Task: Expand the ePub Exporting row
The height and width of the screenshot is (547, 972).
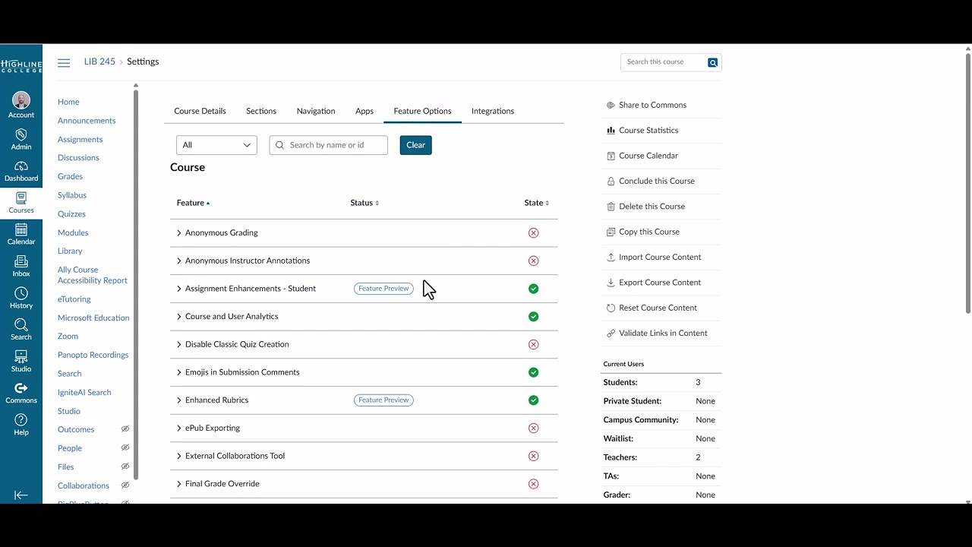Action: (179, 428)
